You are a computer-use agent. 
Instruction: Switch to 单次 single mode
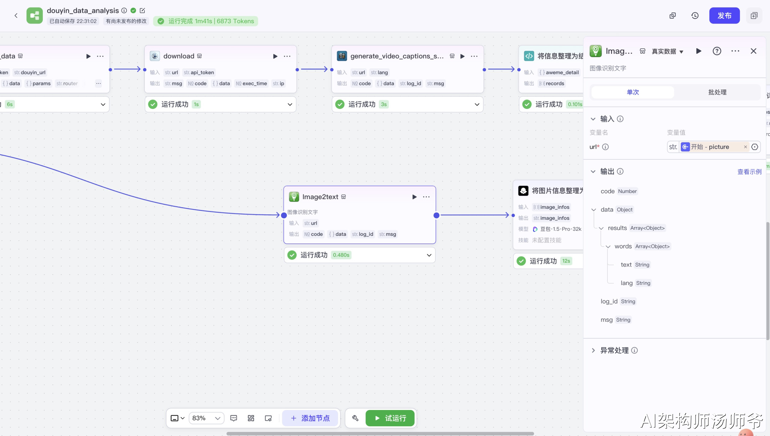click(633, 92)
